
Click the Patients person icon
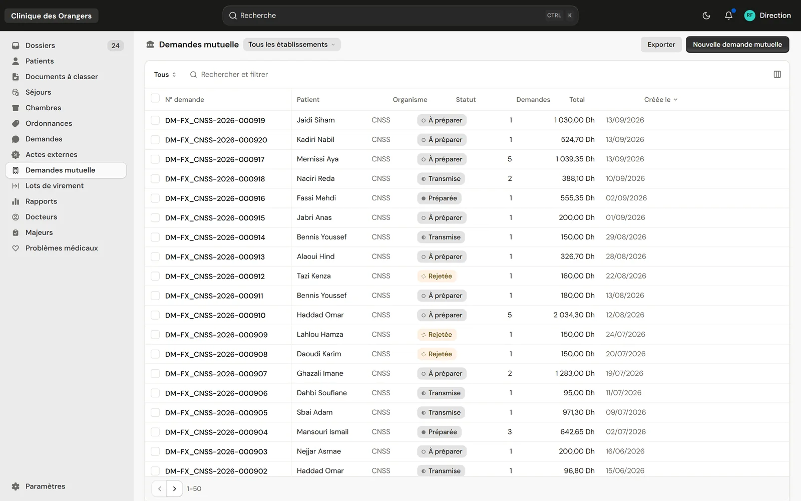[x=16, y=61]
